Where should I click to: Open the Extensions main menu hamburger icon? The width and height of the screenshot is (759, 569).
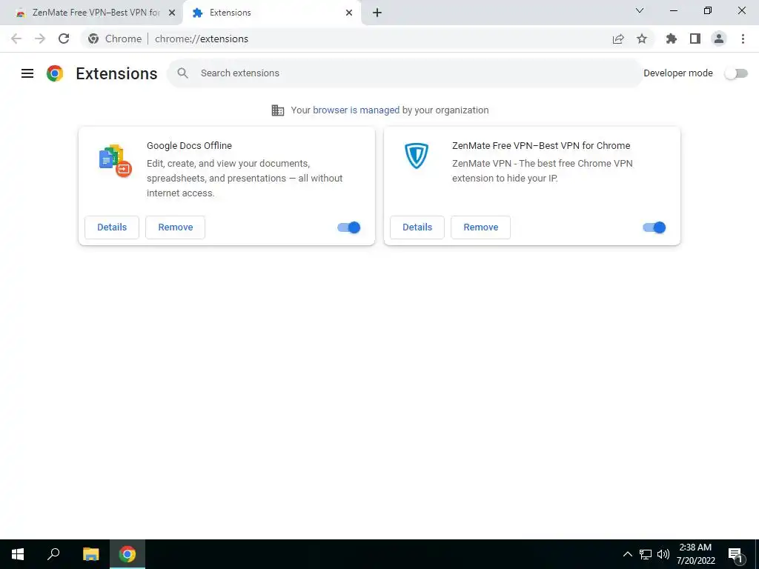pyautogui.click(x=27, y=73)
